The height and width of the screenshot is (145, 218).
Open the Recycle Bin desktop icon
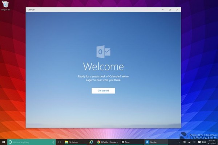pyautogui.click(x=5, y=6)
